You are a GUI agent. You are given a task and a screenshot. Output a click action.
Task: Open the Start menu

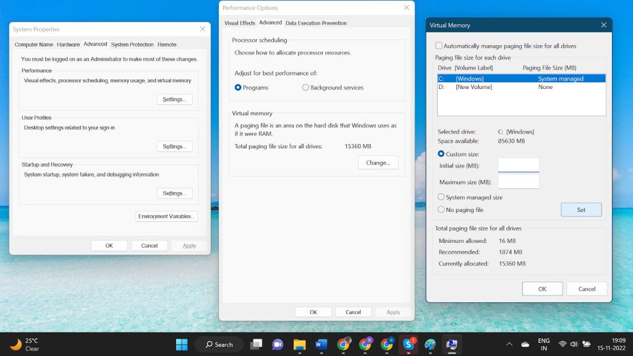coord(182,344)
